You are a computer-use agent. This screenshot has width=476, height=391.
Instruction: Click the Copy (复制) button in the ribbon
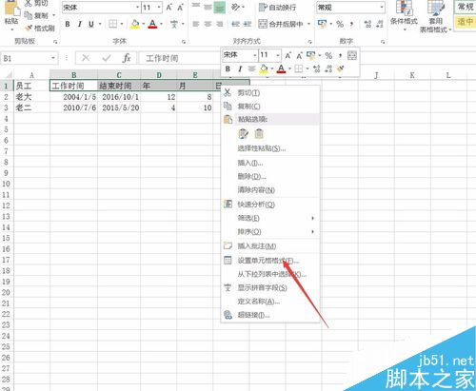[x=37, y=15]
